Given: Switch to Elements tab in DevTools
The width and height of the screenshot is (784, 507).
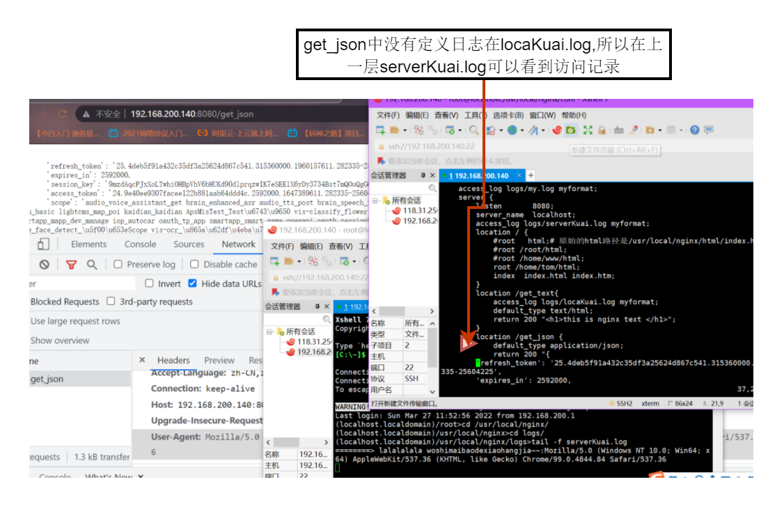Looking at the screenshot, I should 88,244.
